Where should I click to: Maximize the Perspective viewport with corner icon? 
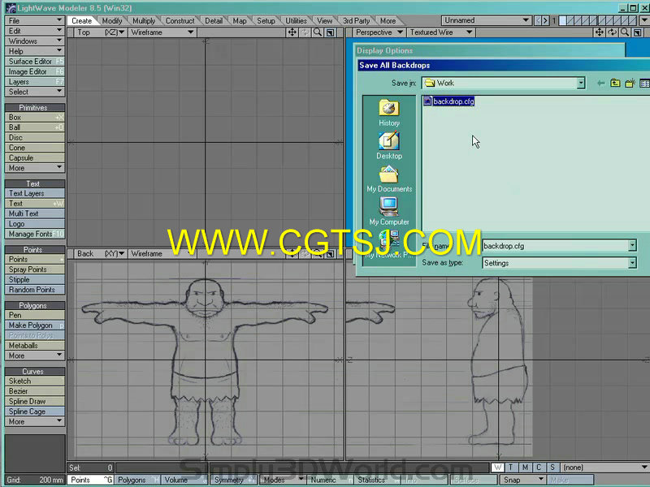click(638, 32)
